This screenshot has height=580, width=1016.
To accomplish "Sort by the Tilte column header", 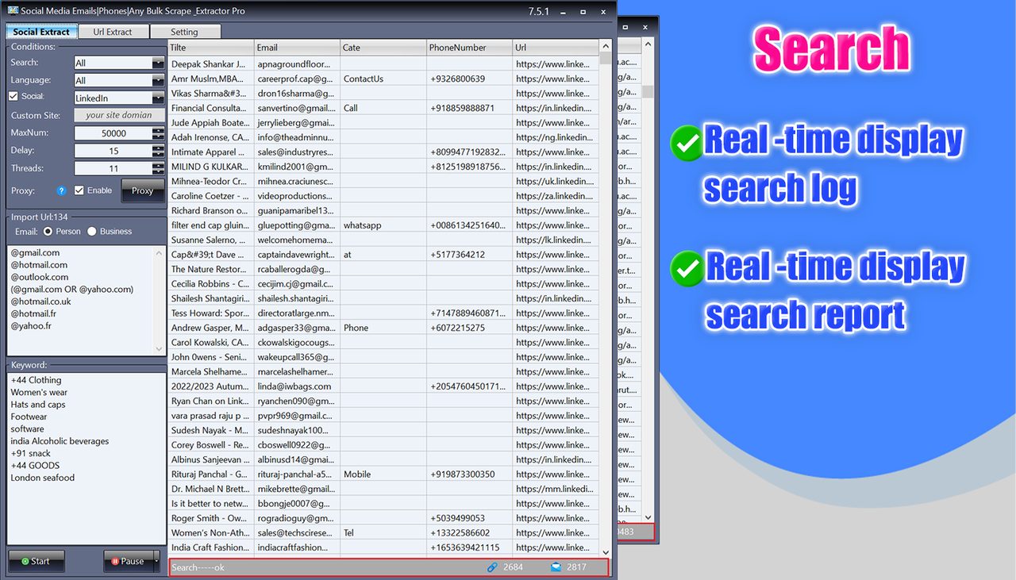I will tap(211, 48).
